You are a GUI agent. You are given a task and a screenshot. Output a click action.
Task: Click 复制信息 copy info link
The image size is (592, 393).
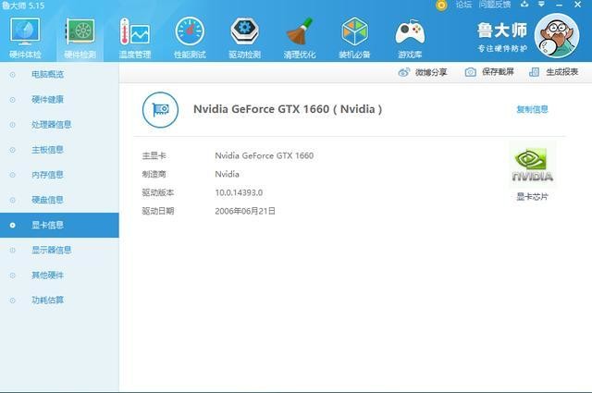coord(532,109)
